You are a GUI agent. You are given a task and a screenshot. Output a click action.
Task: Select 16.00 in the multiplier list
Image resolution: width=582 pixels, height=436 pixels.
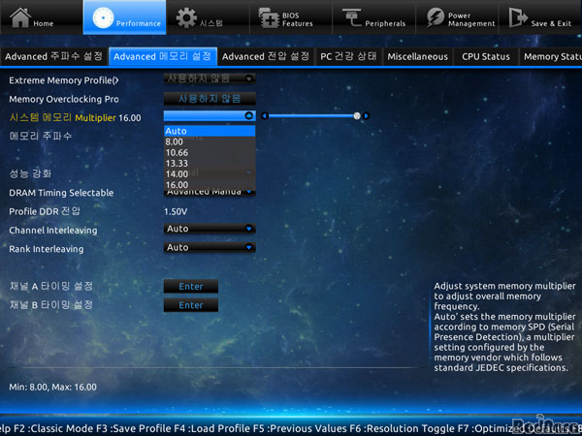click(x=209, y=184)
